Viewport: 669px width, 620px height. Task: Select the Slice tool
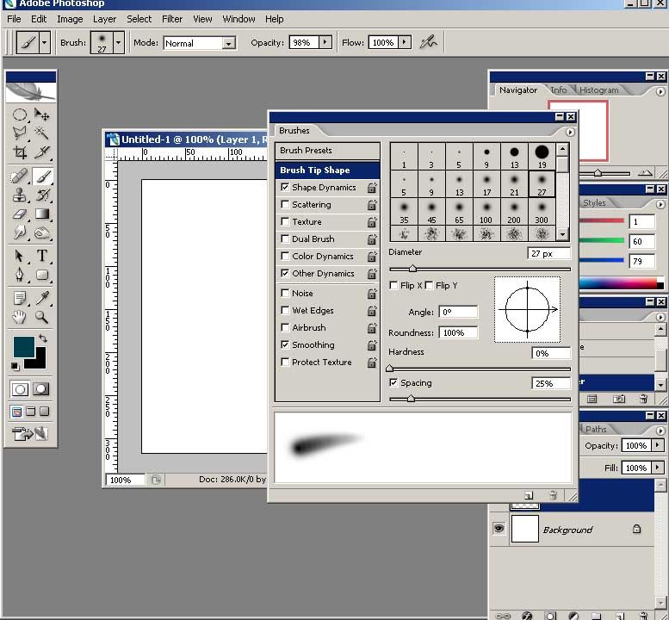point(42,152)
